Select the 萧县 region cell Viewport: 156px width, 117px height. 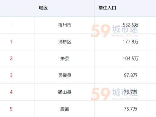click(x=65, y=58)
